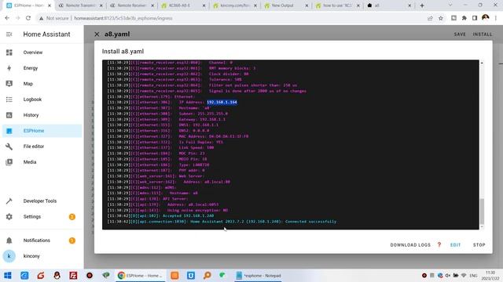Click the Settings gear icon
This screenshot has width=503, height=282.
click(x=9, y=217)
